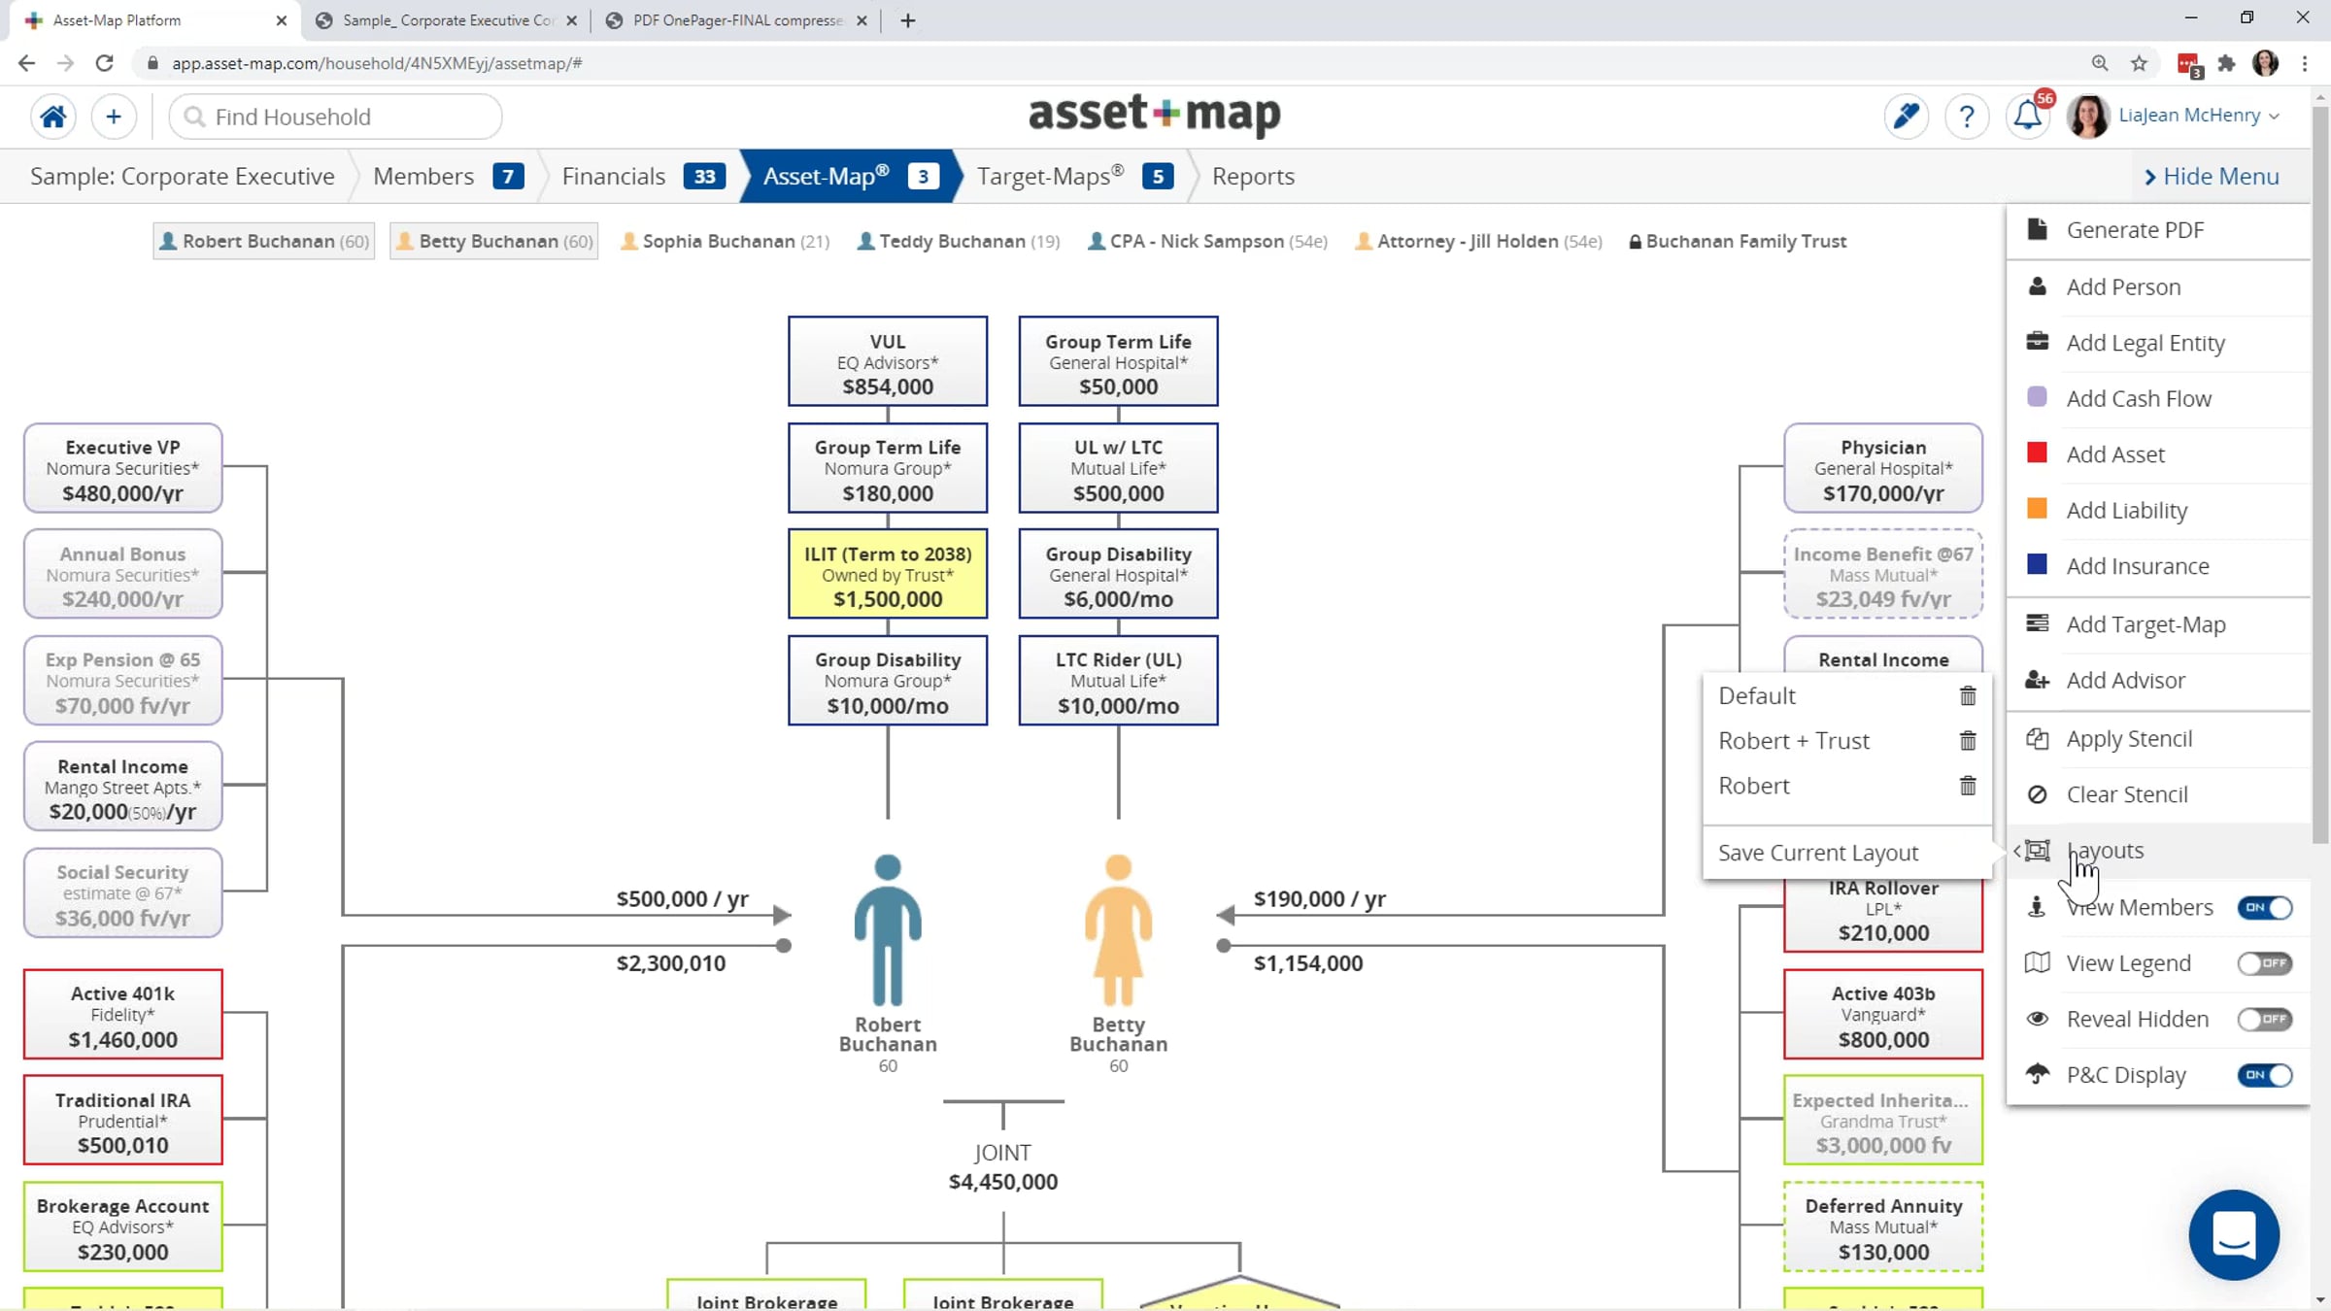Turn off the P&C Display switch

click(2265, 1075)
